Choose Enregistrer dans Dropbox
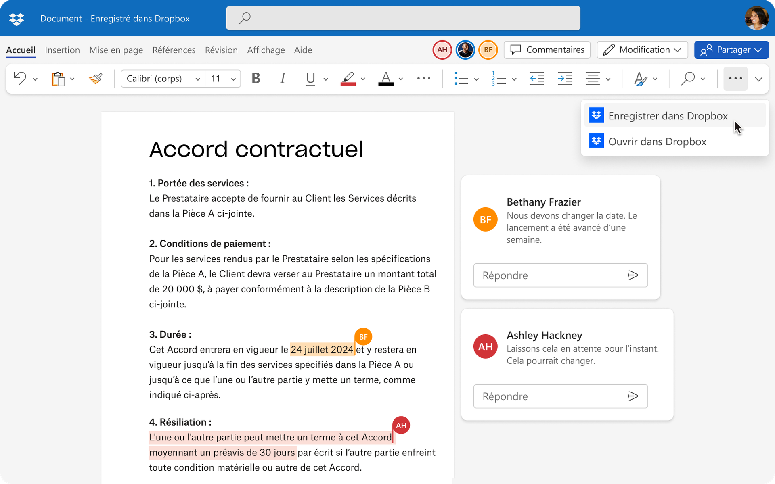775x484 pixels. pos(668,116)
